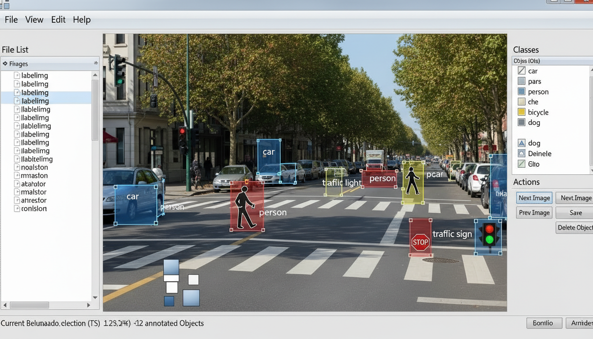Pick the gray-blue swatch beside pars

pyautogui.click(x=522, y=81)
